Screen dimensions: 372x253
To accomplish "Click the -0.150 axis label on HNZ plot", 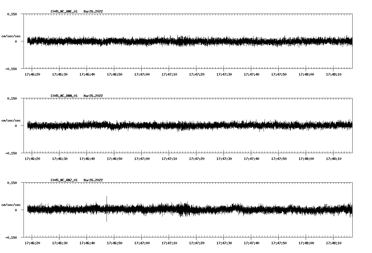I will click(11, 238).
